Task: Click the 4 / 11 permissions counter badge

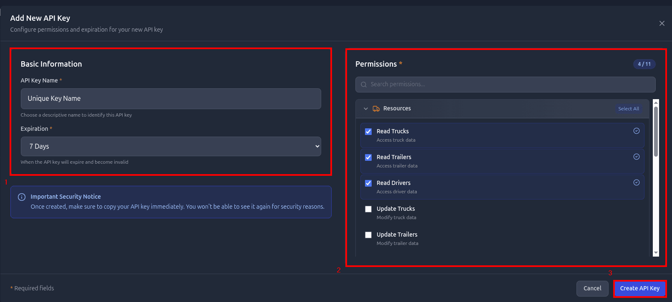Action: pyautogui.click(x=644, y=64)
